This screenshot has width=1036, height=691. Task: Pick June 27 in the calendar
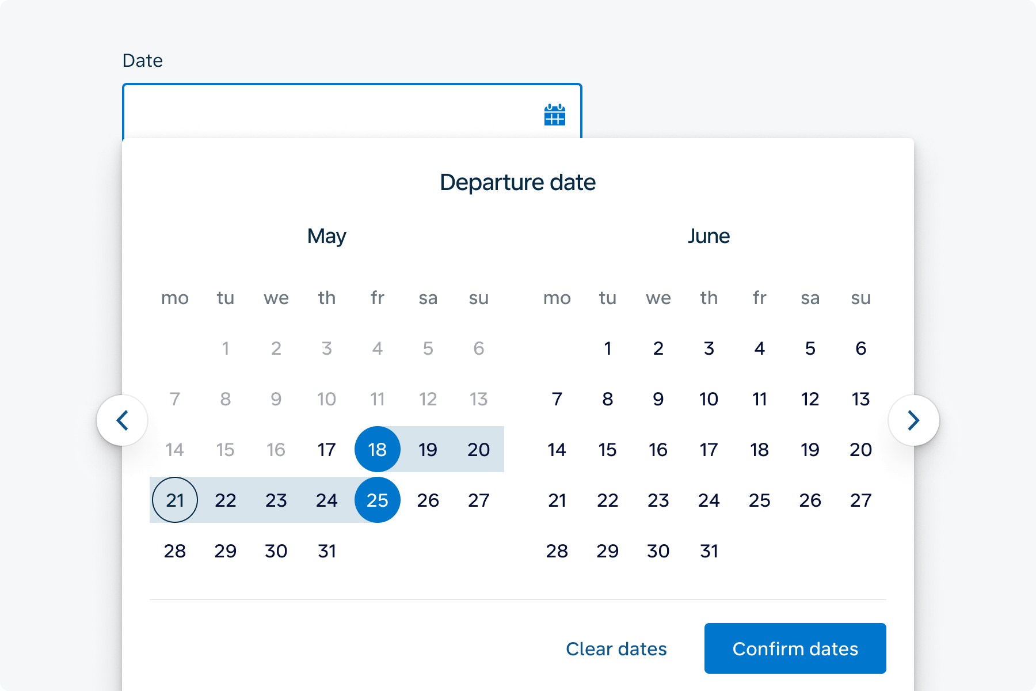pyautogui.click(x=861, y=500)
